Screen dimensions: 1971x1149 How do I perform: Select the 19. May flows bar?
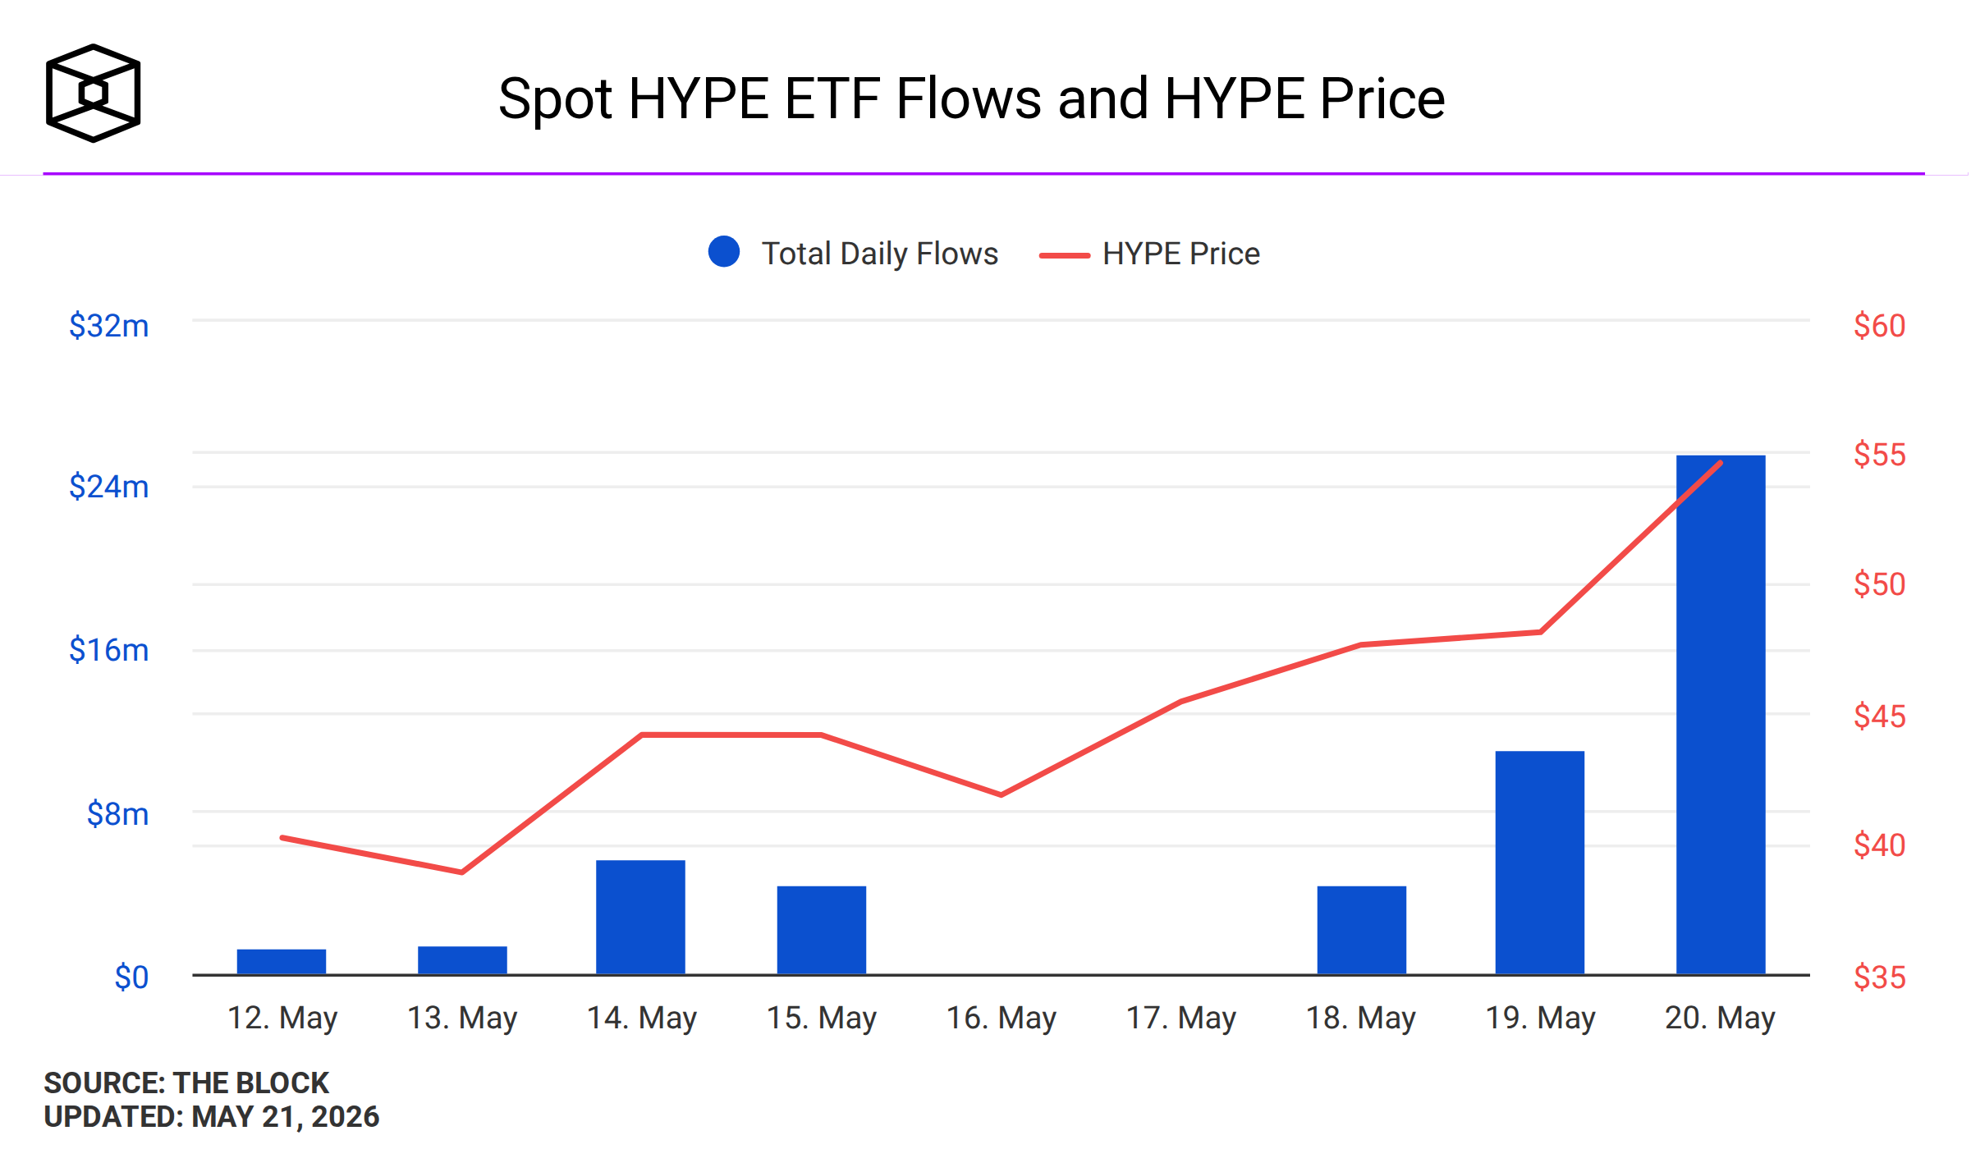pos(1540,863)
